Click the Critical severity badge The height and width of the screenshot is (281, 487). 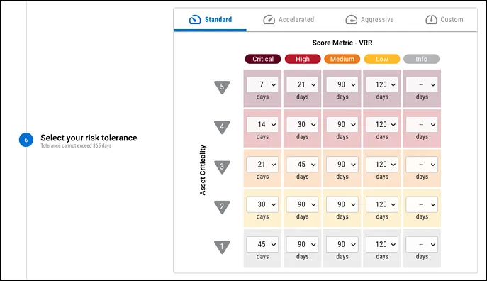pos(263,59)
